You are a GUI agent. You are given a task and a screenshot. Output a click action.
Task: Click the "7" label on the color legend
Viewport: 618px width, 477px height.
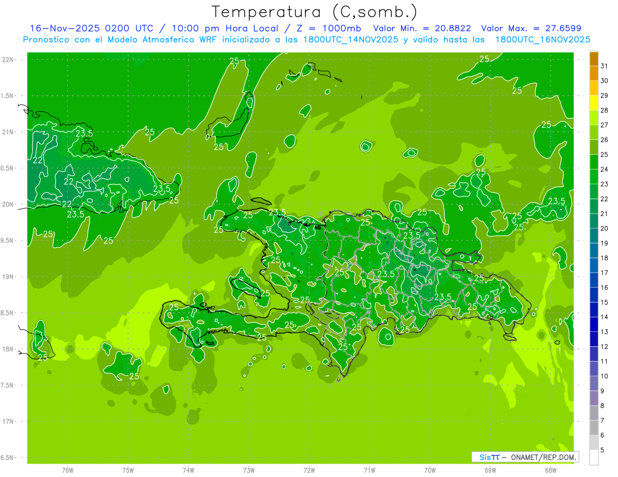(x=603, y=420)
